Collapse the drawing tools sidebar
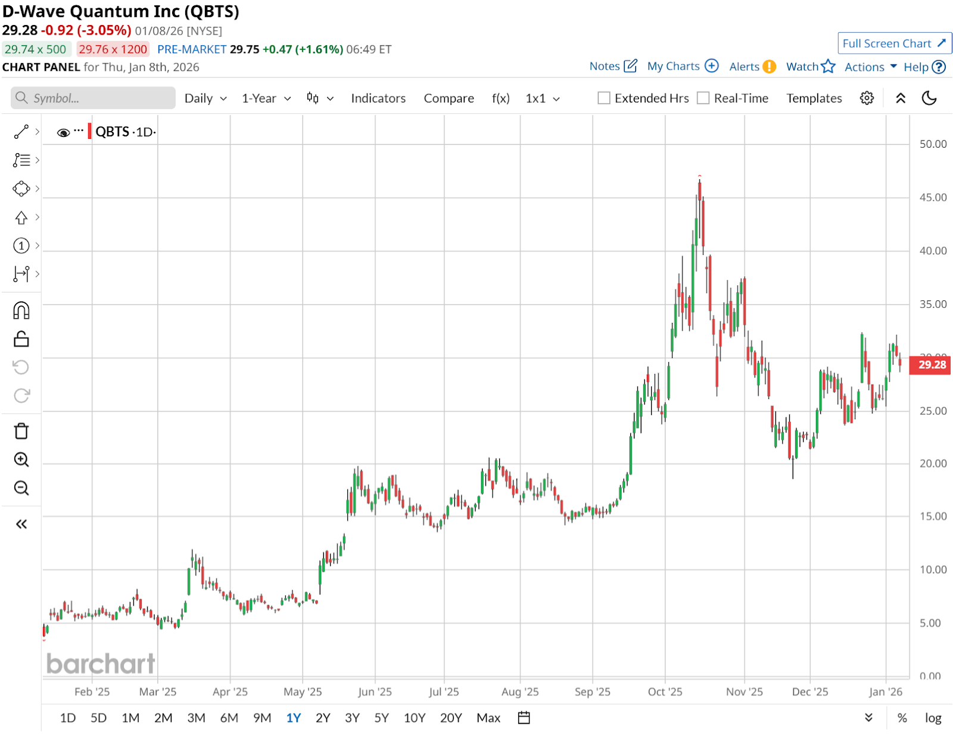Image resolution: width=953 pixels, height=735 pixels. coord(21,524)
